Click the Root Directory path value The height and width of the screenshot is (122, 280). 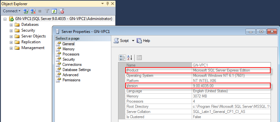pyautogui.click(x=232, y=107)
